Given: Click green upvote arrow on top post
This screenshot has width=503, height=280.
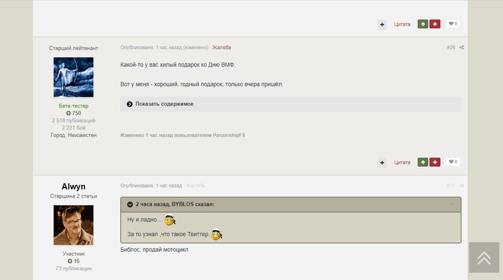Looking at the screenshot, I should click(x=423, y=24).
